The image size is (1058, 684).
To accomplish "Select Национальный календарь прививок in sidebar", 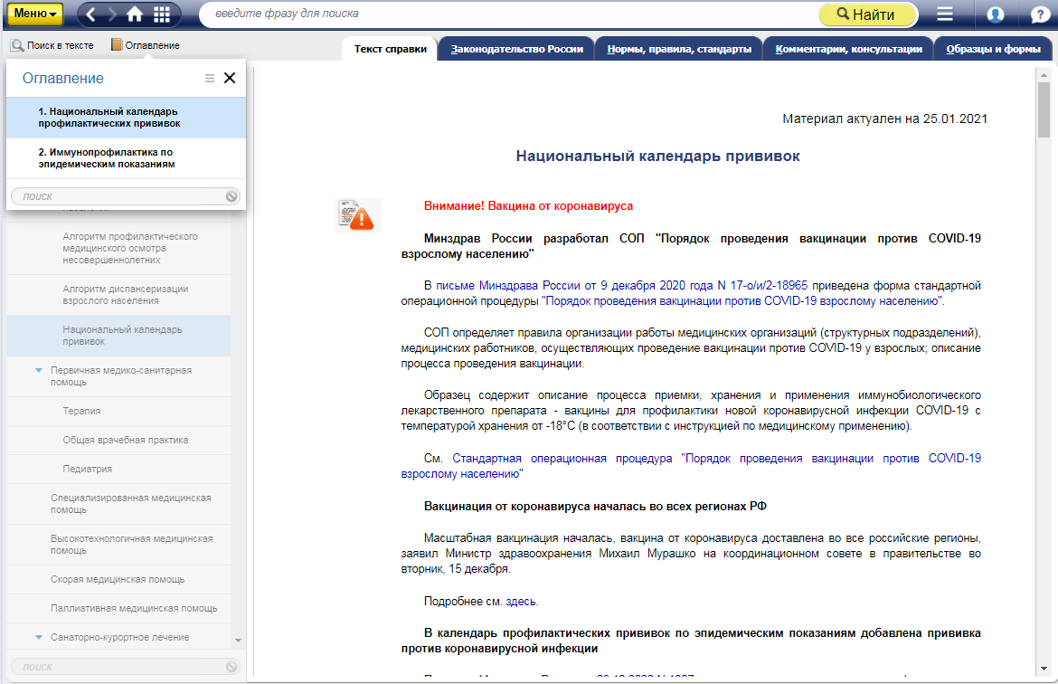I will 118,336.
